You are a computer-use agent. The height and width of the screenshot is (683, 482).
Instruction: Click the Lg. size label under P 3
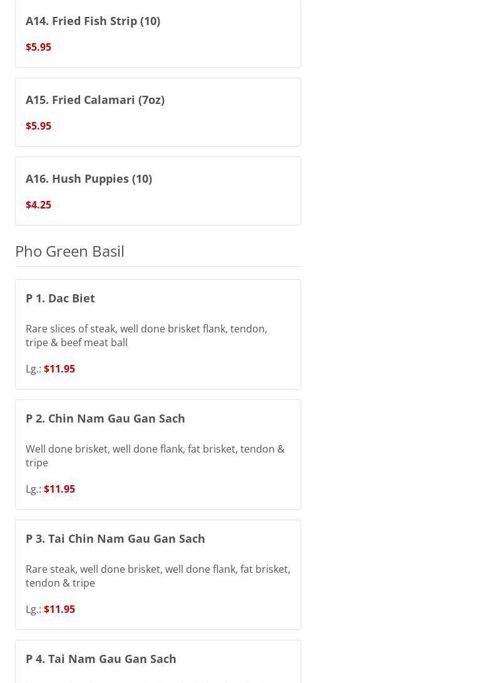[x=33, y=609]
